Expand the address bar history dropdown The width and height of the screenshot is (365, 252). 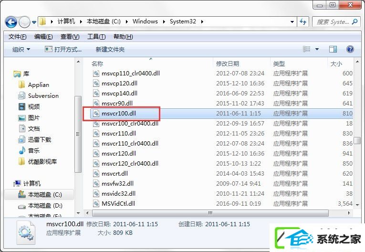click(292, 22)
